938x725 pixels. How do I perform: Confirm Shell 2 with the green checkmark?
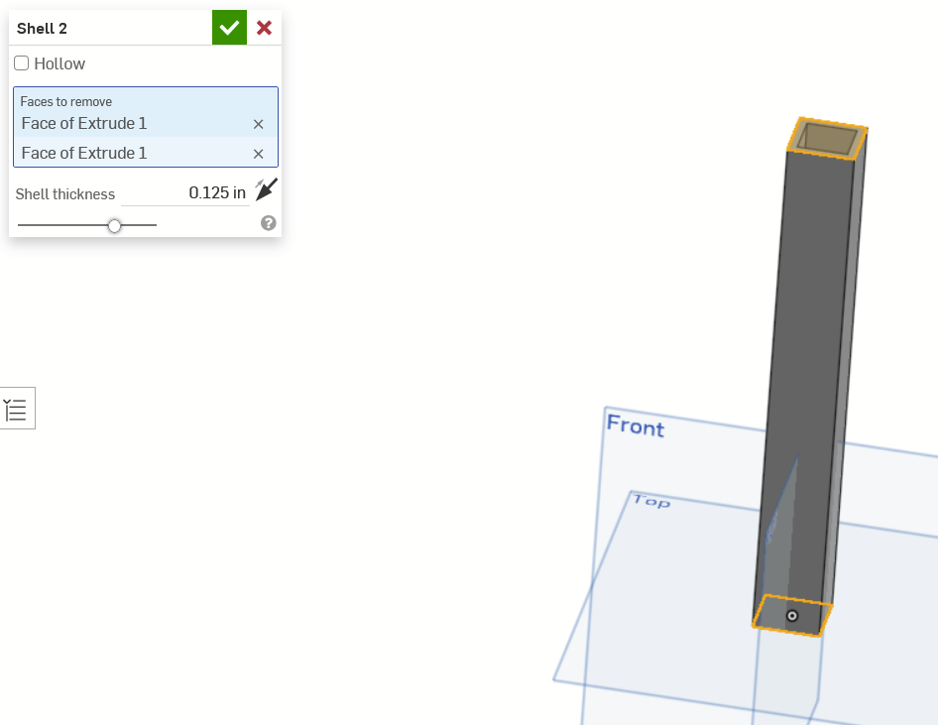click(x=229, y=28)
